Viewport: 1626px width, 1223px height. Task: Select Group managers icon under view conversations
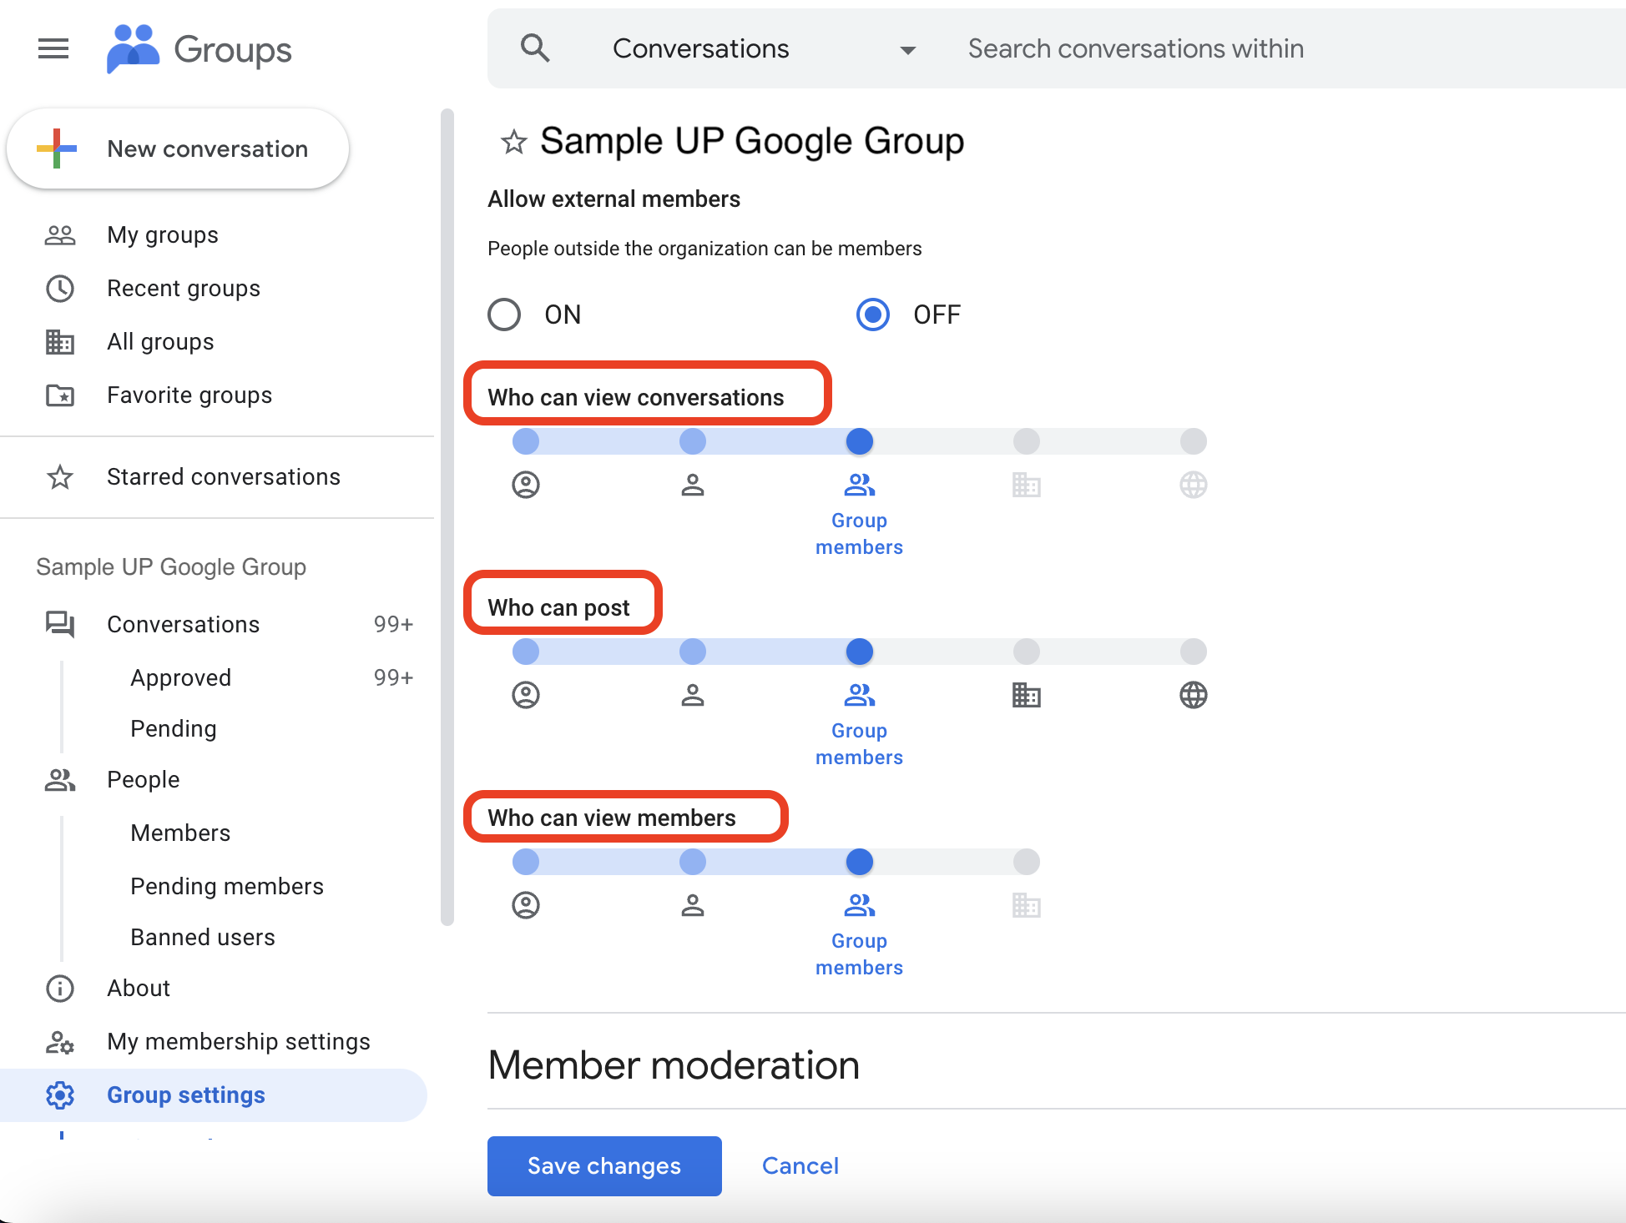[x=693, y=485]
